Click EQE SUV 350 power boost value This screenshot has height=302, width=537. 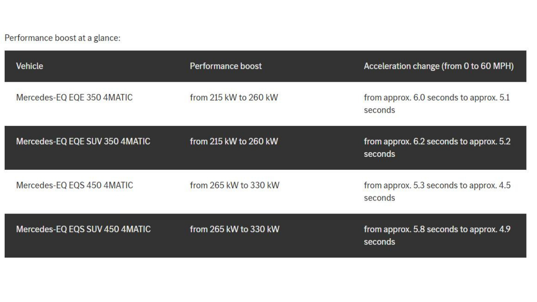point(234,142)
